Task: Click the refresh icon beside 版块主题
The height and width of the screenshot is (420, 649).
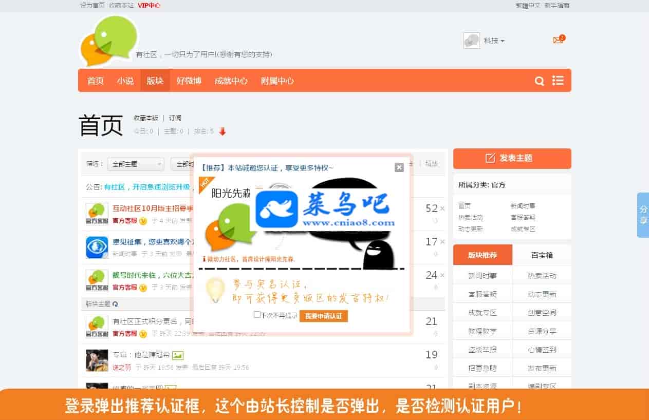Action: [115, 304]
